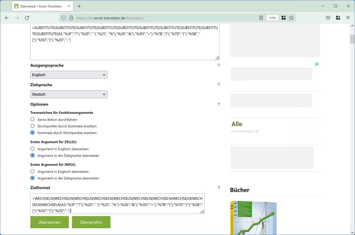The image size is (355, 235).
Task: Open the help icon beside Zielsprache
Action: point(218,85)
